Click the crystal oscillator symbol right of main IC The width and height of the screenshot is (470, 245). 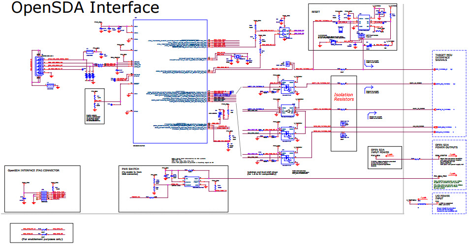click(238, 56)
